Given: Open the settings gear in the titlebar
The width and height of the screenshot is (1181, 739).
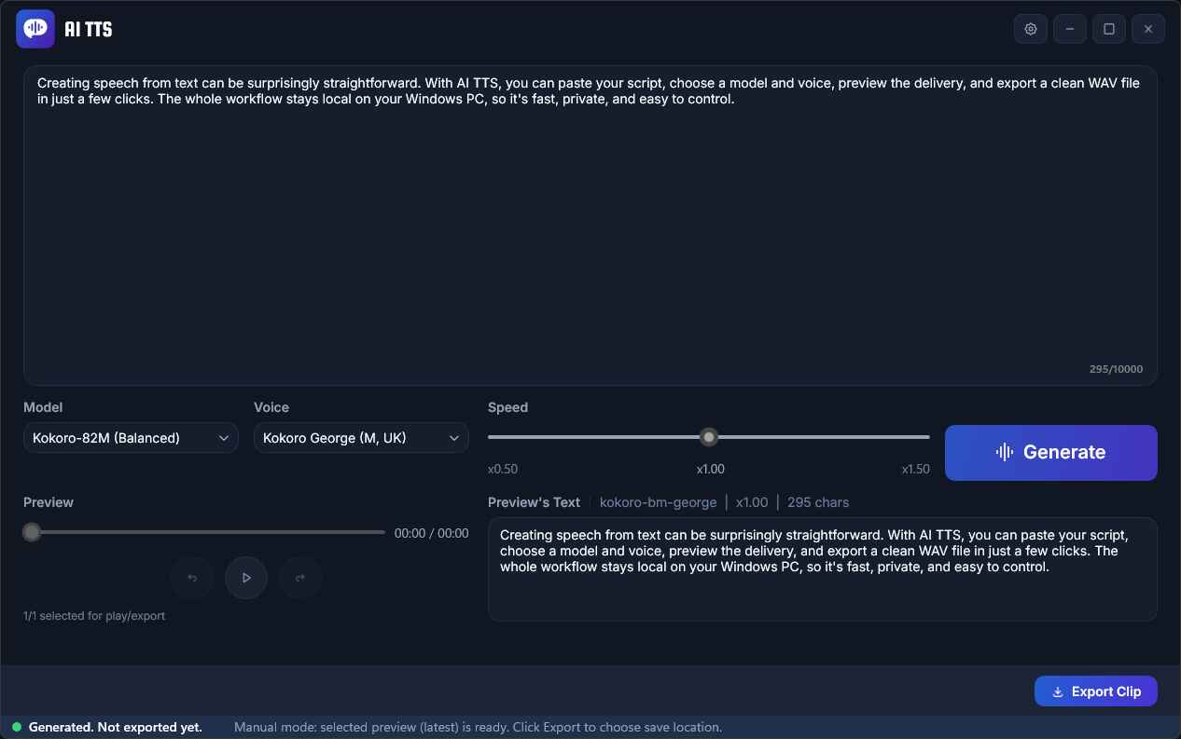Looking at the screenshot, I should click(1030, 29).
